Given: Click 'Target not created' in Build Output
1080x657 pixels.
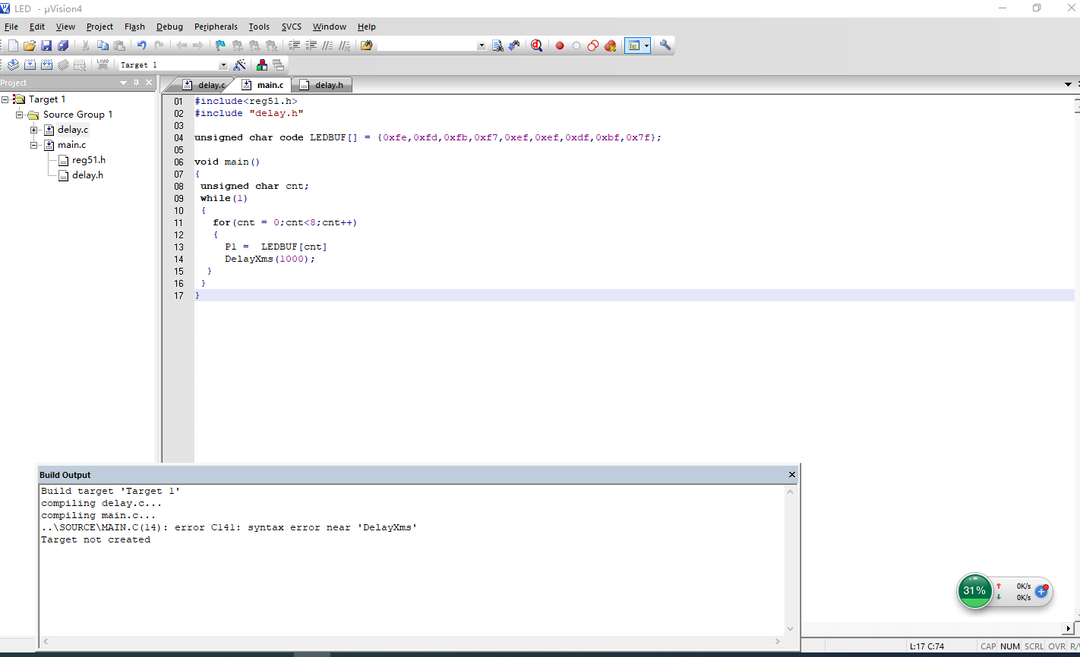Looking at the screenshot, I should pyautogui.click(x=96, y=539).
